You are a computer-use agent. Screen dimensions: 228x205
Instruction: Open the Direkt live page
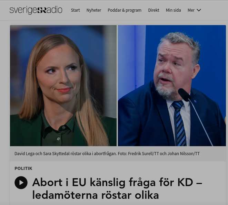pyautogui.click(x=153, y=10)
